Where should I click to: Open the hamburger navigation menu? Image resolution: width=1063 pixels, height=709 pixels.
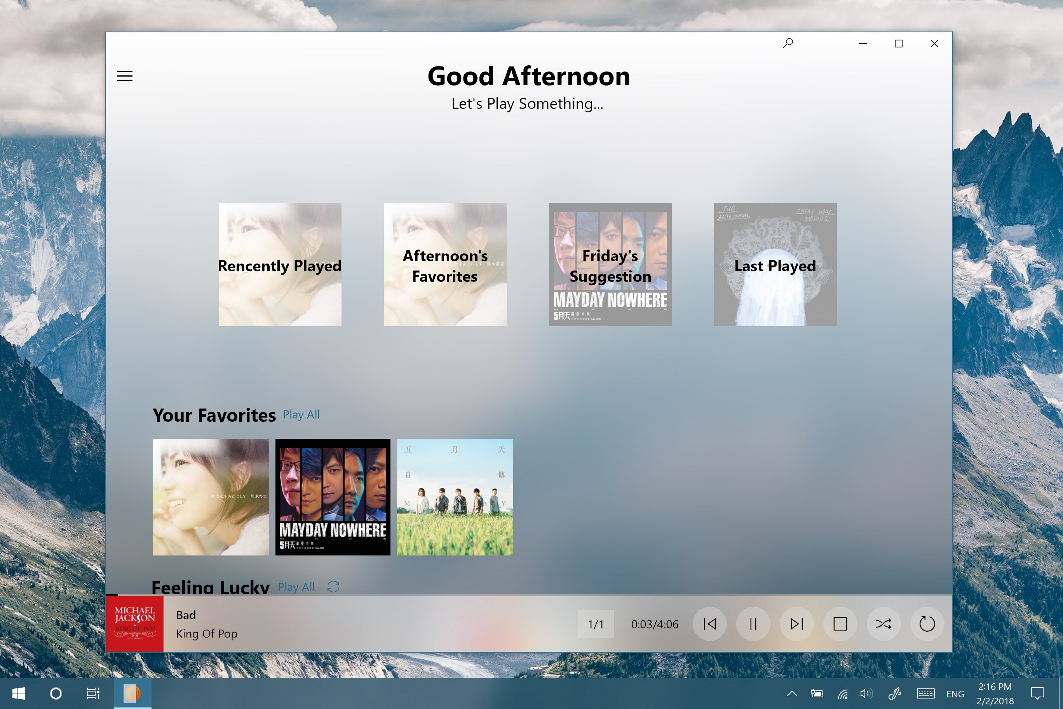(125, 76)
